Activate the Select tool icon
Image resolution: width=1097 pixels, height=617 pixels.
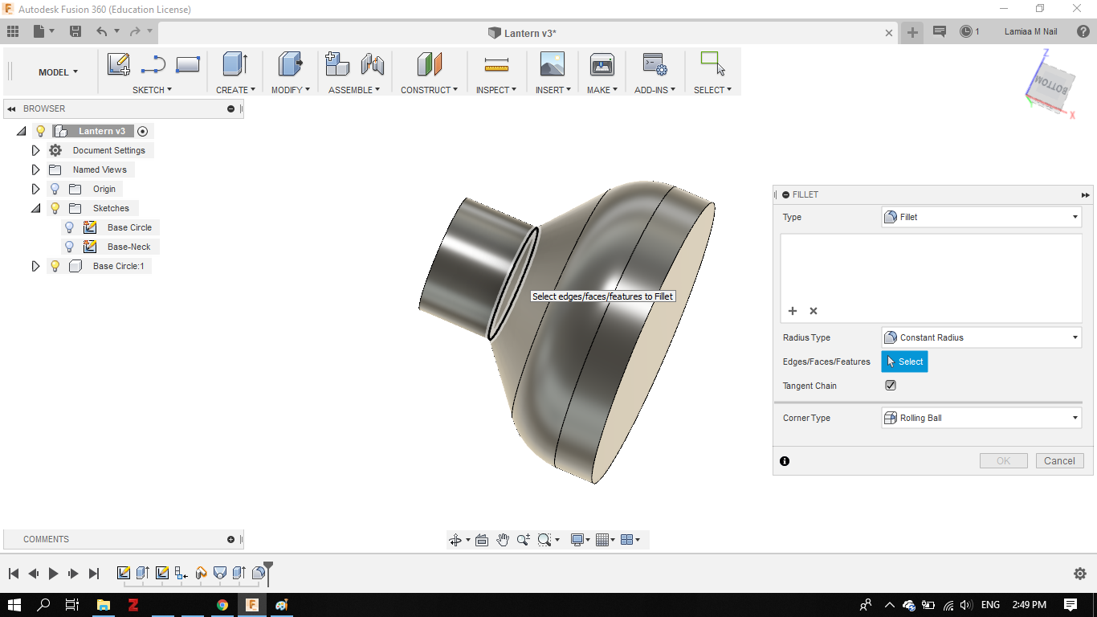712,63
